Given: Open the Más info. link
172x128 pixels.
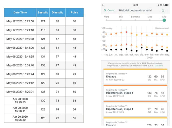Looking at the screenshot, I should [159, 66].
